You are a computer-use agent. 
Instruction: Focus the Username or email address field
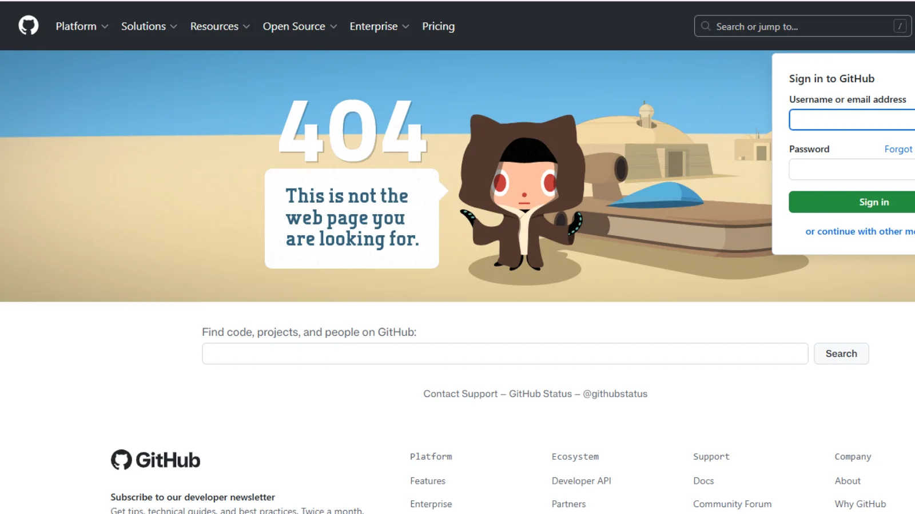click(x=852, y=120)
